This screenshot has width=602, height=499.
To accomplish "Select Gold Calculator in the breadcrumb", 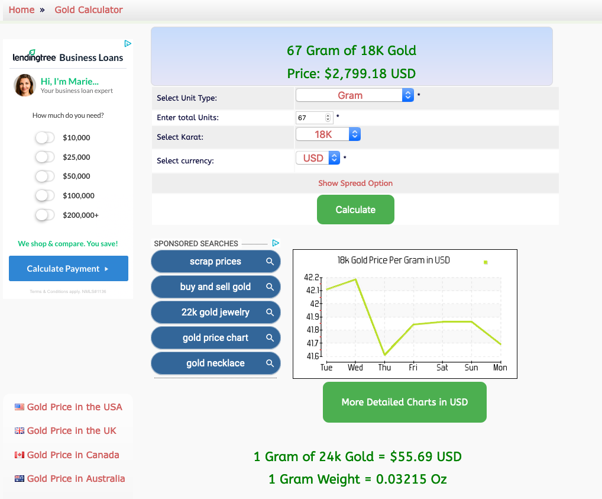I will pos(88,9).
